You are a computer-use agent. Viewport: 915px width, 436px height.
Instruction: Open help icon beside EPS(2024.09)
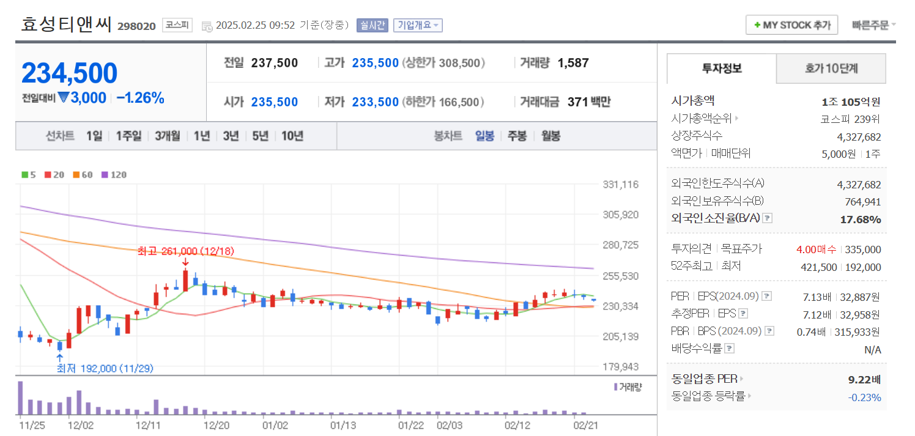click(766, 297)
